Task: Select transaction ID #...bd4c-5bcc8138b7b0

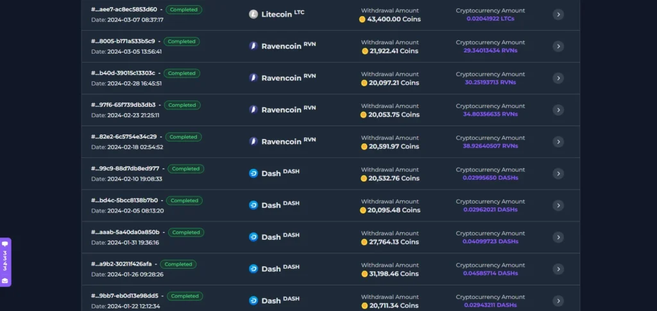Action: (124, 200)
